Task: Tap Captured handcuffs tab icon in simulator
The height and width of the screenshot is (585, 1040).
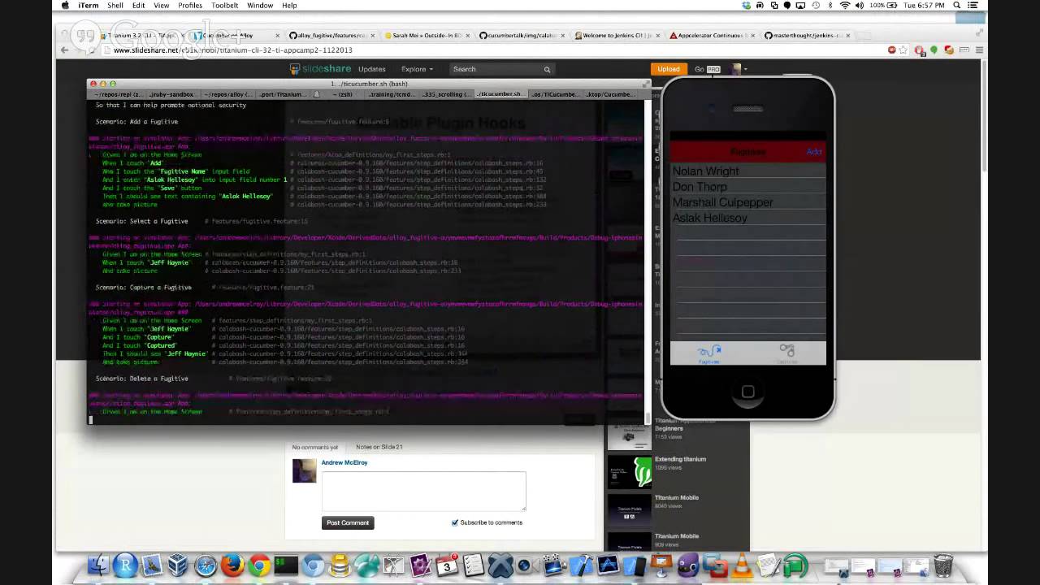Action: pos(786,353)
